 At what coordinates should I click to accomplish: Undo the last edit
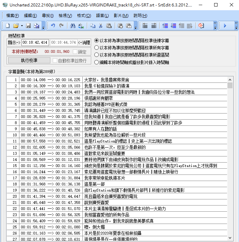(53, 26)
